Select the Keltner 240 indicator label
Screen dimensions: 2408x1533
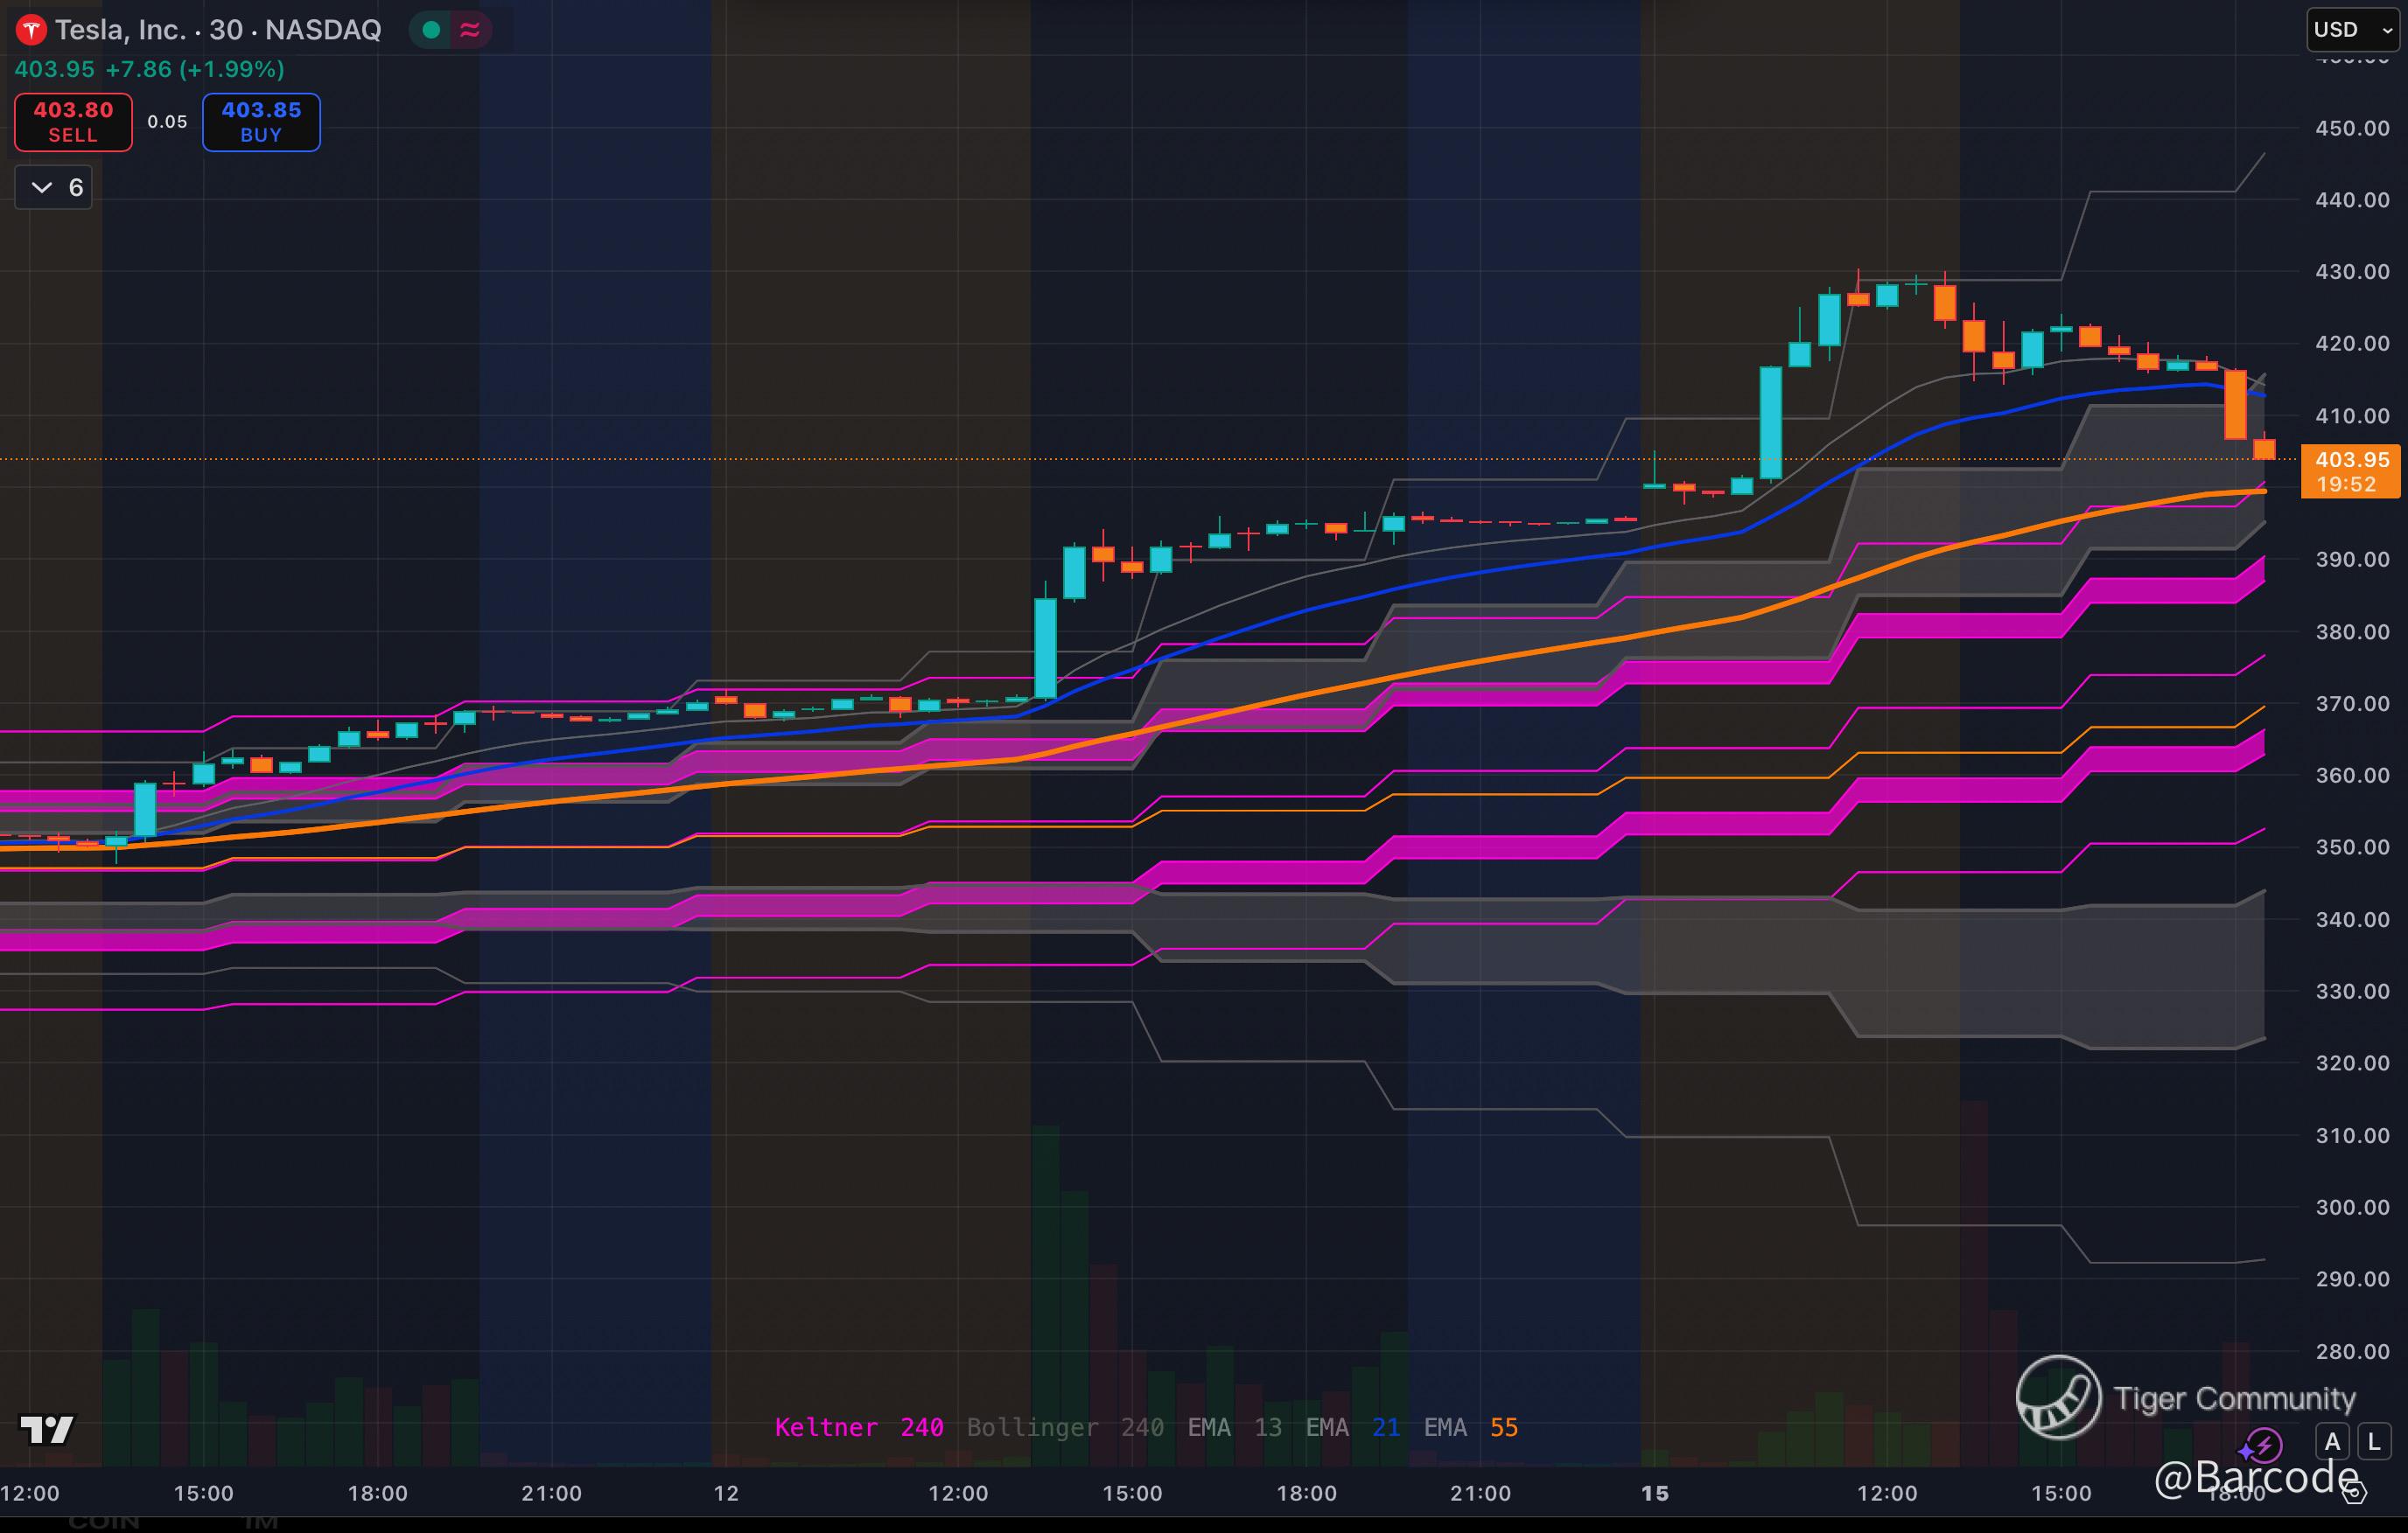click(858, 1427)
